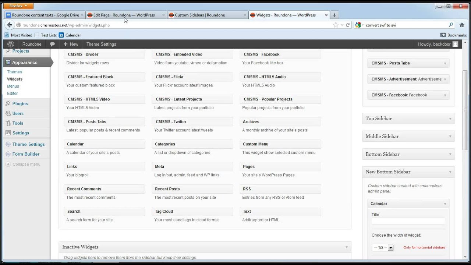Click the New button in admin bar
The height and width of the screenshot is (265, 471).
click(71, 44)
